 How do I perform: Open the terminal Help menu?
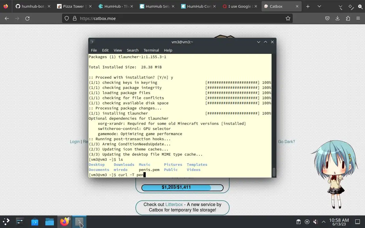[168, 50]
